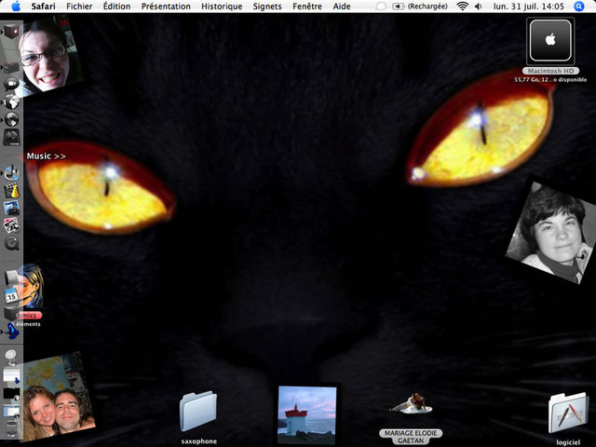The height and width of the screenshot is (447, 596).
Task: Open the Signets menu
Action: click(267, 6)
